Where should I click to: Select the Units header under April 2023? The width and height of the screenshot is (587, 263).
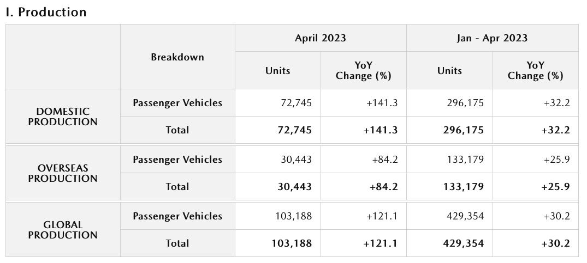pos(277,71)
